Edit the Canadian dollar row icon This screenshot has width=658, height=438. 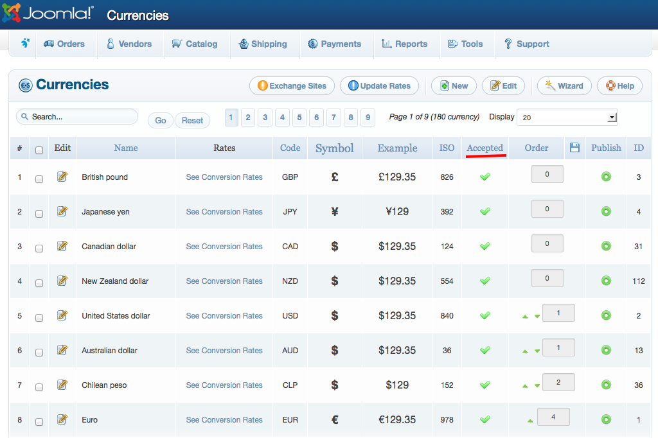click(62, 246)
